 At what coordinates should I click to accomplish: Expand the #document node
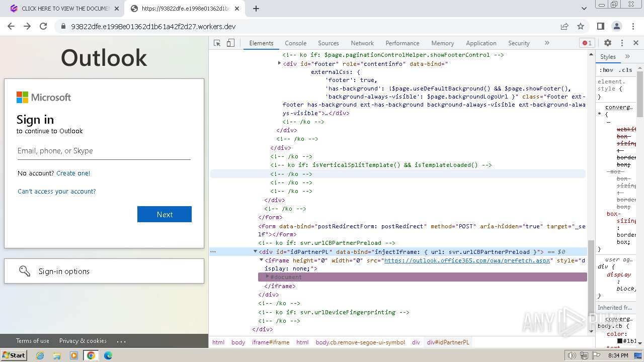[x=268, y=277]
